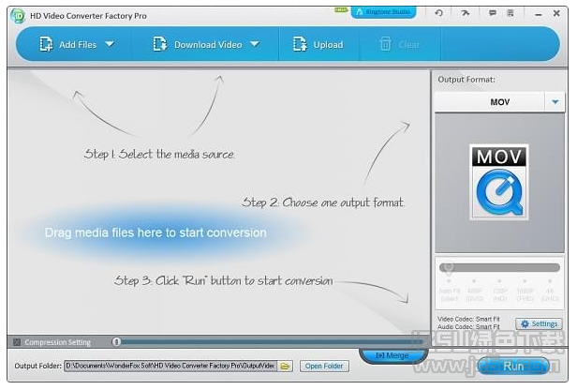Click the MOV QuickTime format thumbnail
Viewport: 577px width, 390px height.
[499, 182]
